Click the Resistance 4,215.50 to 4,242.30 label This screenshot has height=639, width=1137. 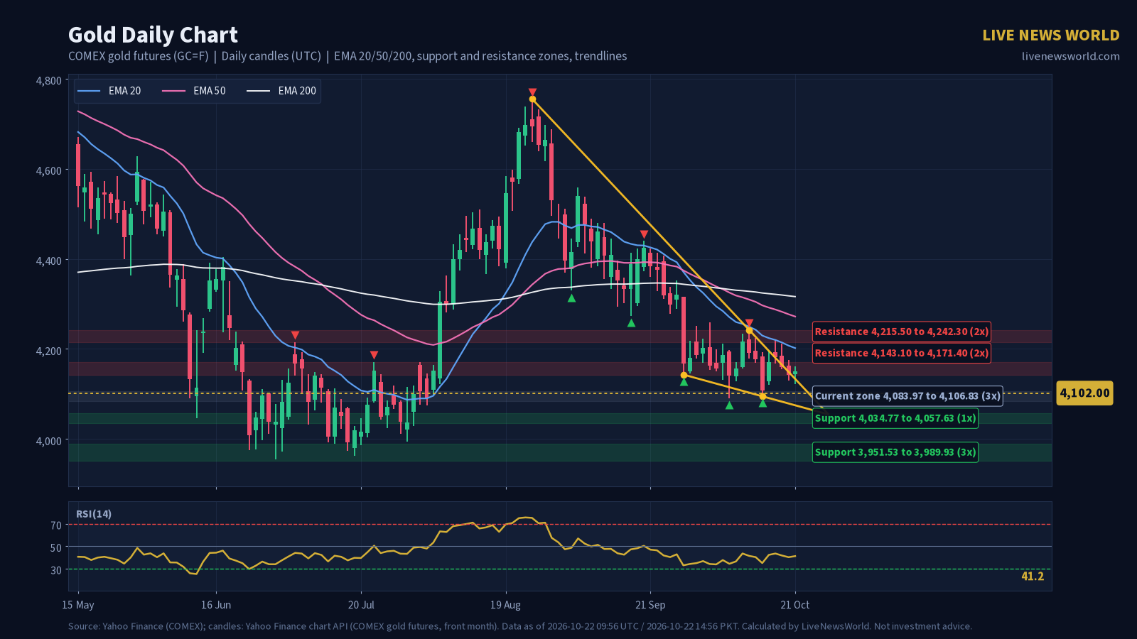pyautogui.click(x=901, y=332)
